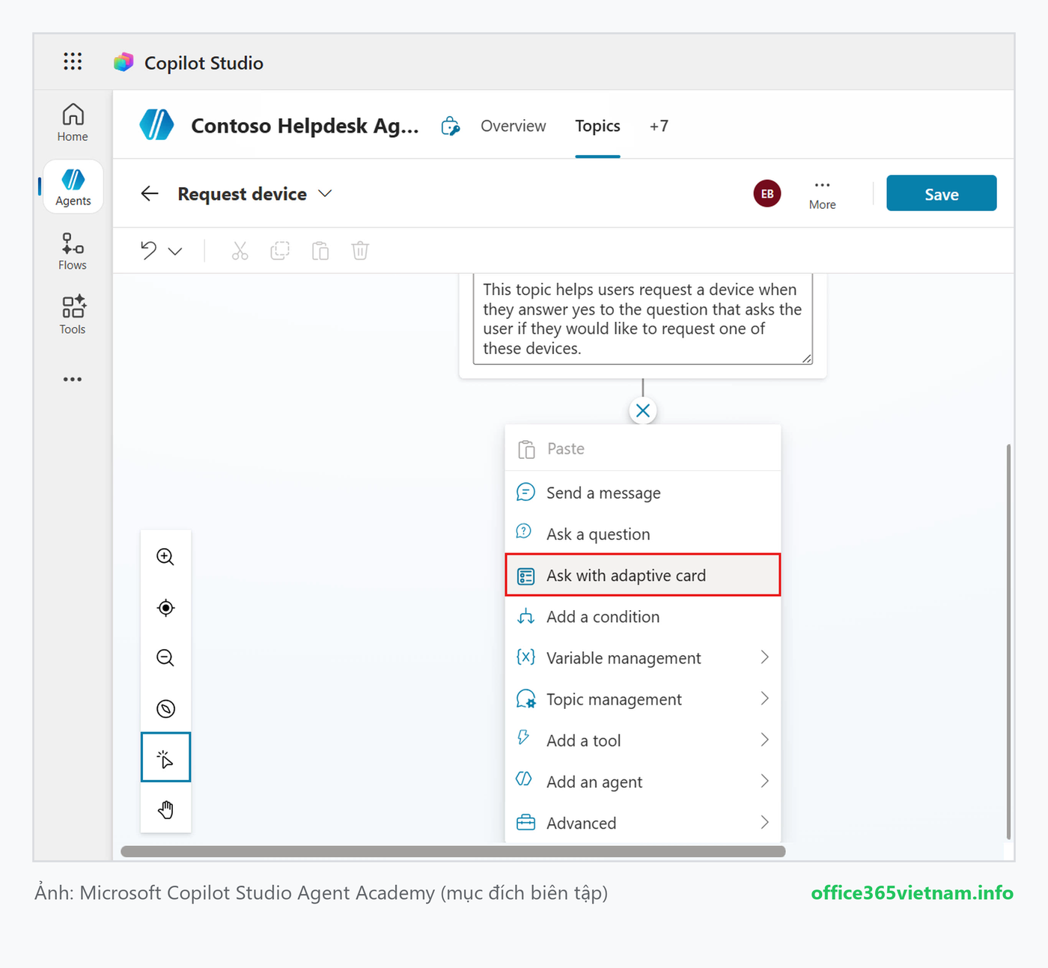Switch to the Overview tab
This screenshot has height=968, width=1048.
coord(513,126)
